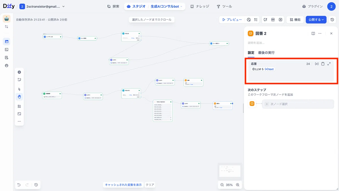The image size is (339, 191).
Task: Click the export image icon
Action: 19,114
